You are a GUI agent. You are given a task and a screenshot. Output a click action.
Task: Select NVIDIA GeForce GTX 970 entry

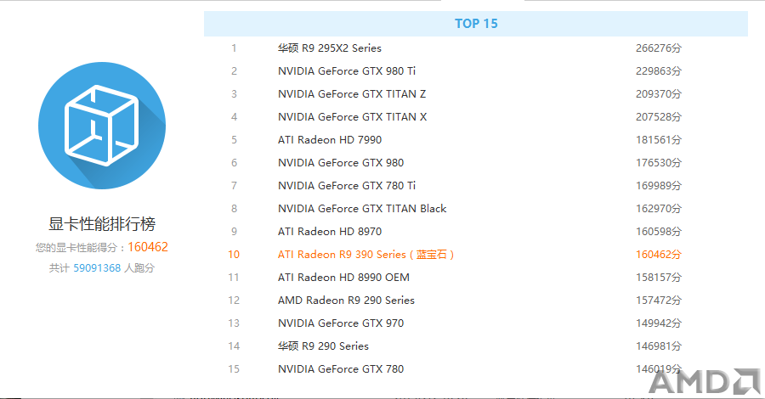click(x=341, y=323)
